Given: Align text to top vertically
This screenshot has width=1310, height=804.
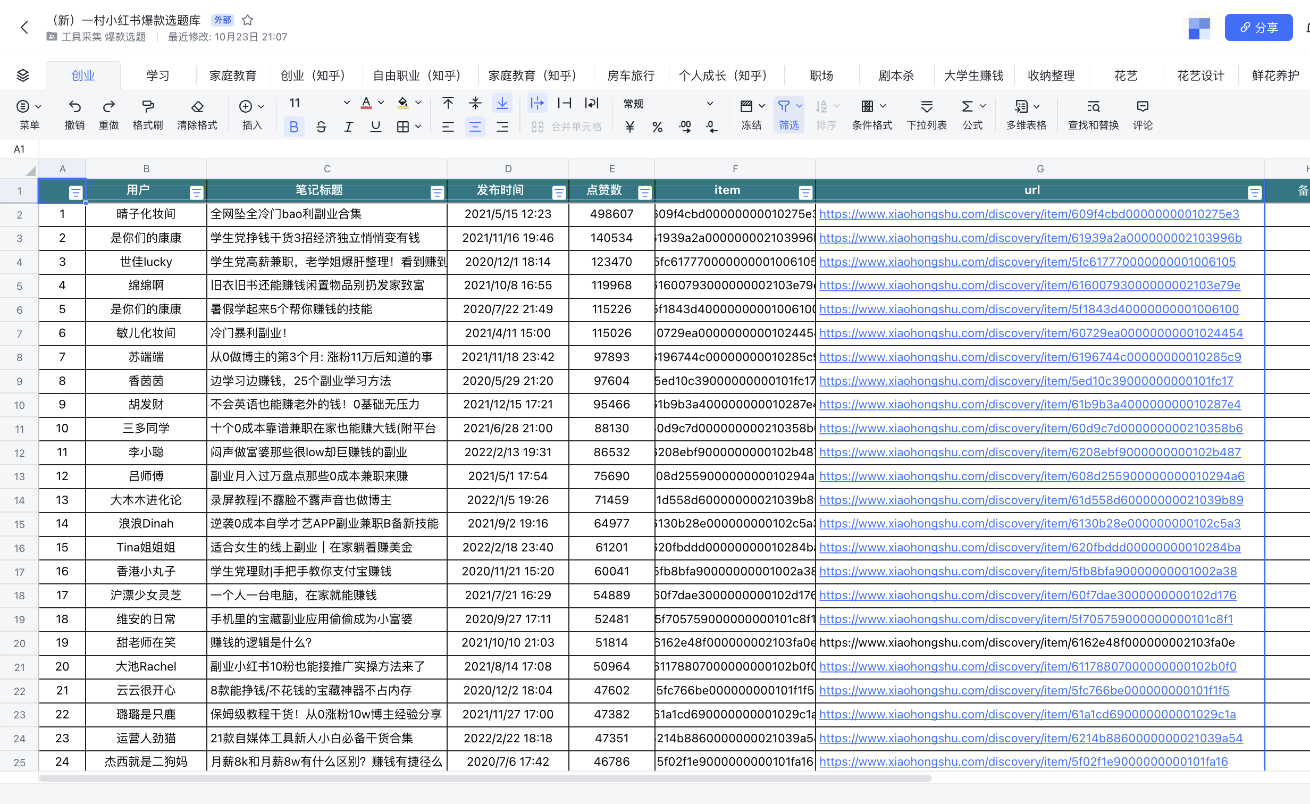Looking at the screenshot, I should [448, 103].
